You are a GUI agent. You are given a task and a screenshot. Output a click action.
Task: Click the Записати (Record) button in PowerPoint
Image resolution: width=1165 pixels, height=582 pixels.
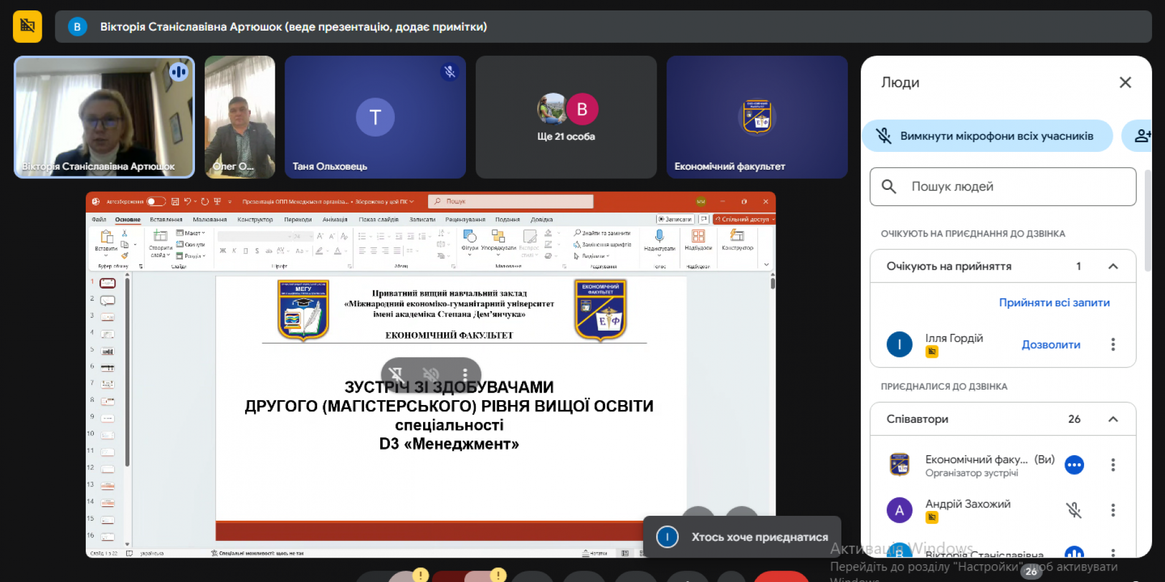(674, 218)
